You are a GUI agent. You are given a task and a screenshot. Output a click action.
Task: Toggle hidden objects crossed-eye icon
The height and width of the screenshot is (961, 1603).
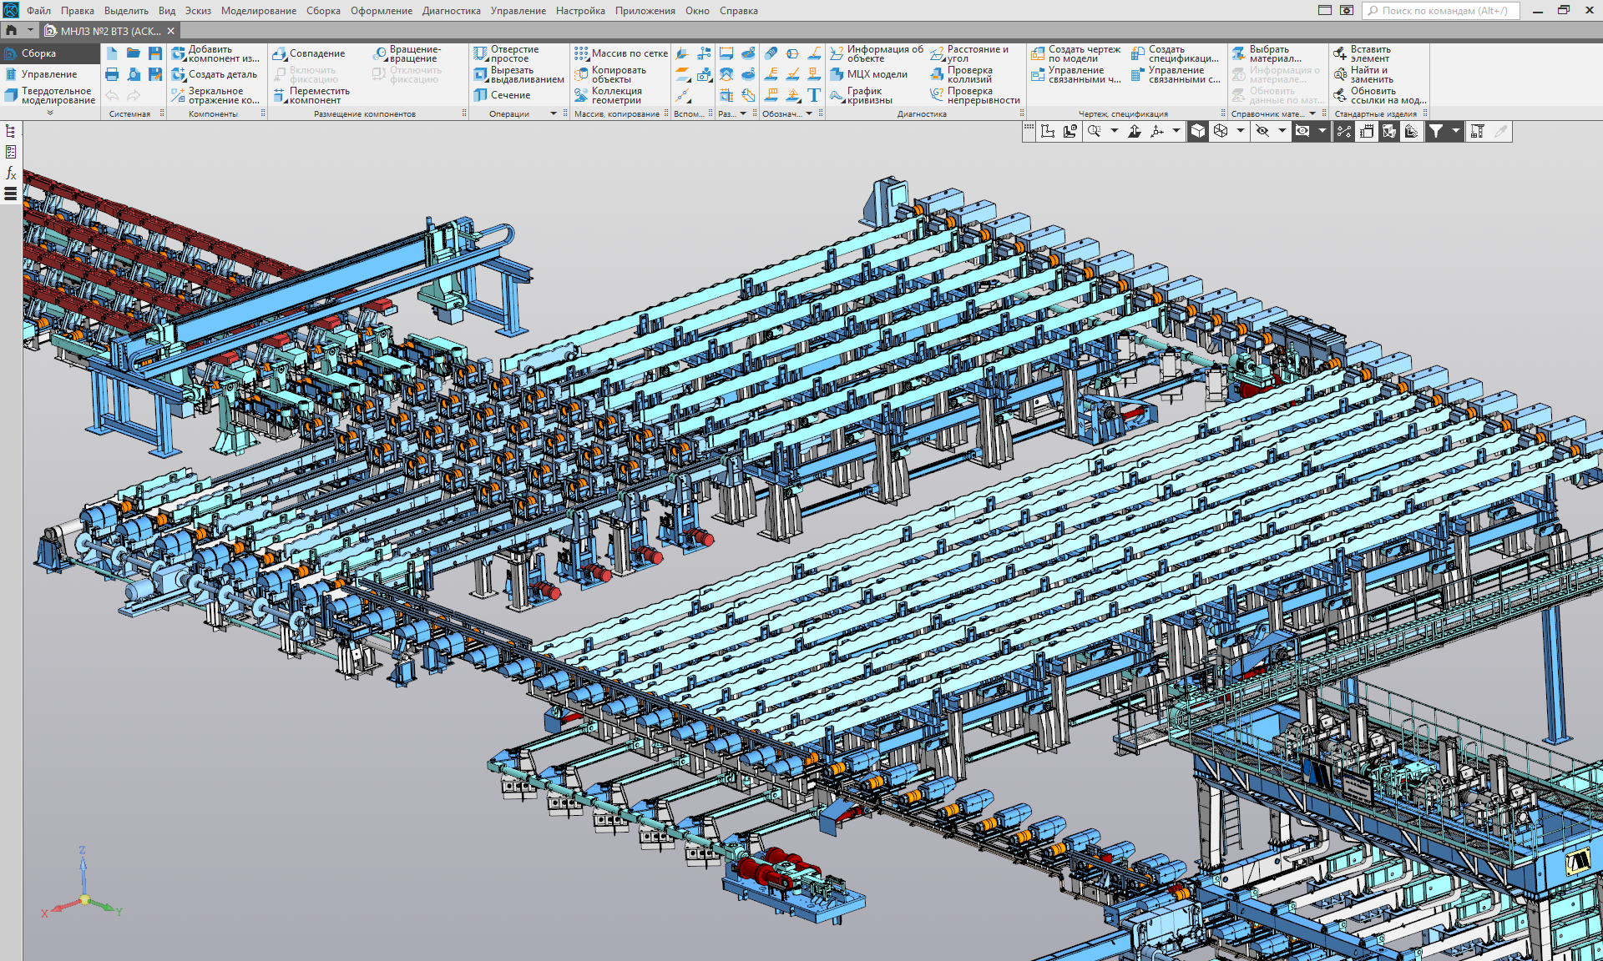[x=1262, y=131]
